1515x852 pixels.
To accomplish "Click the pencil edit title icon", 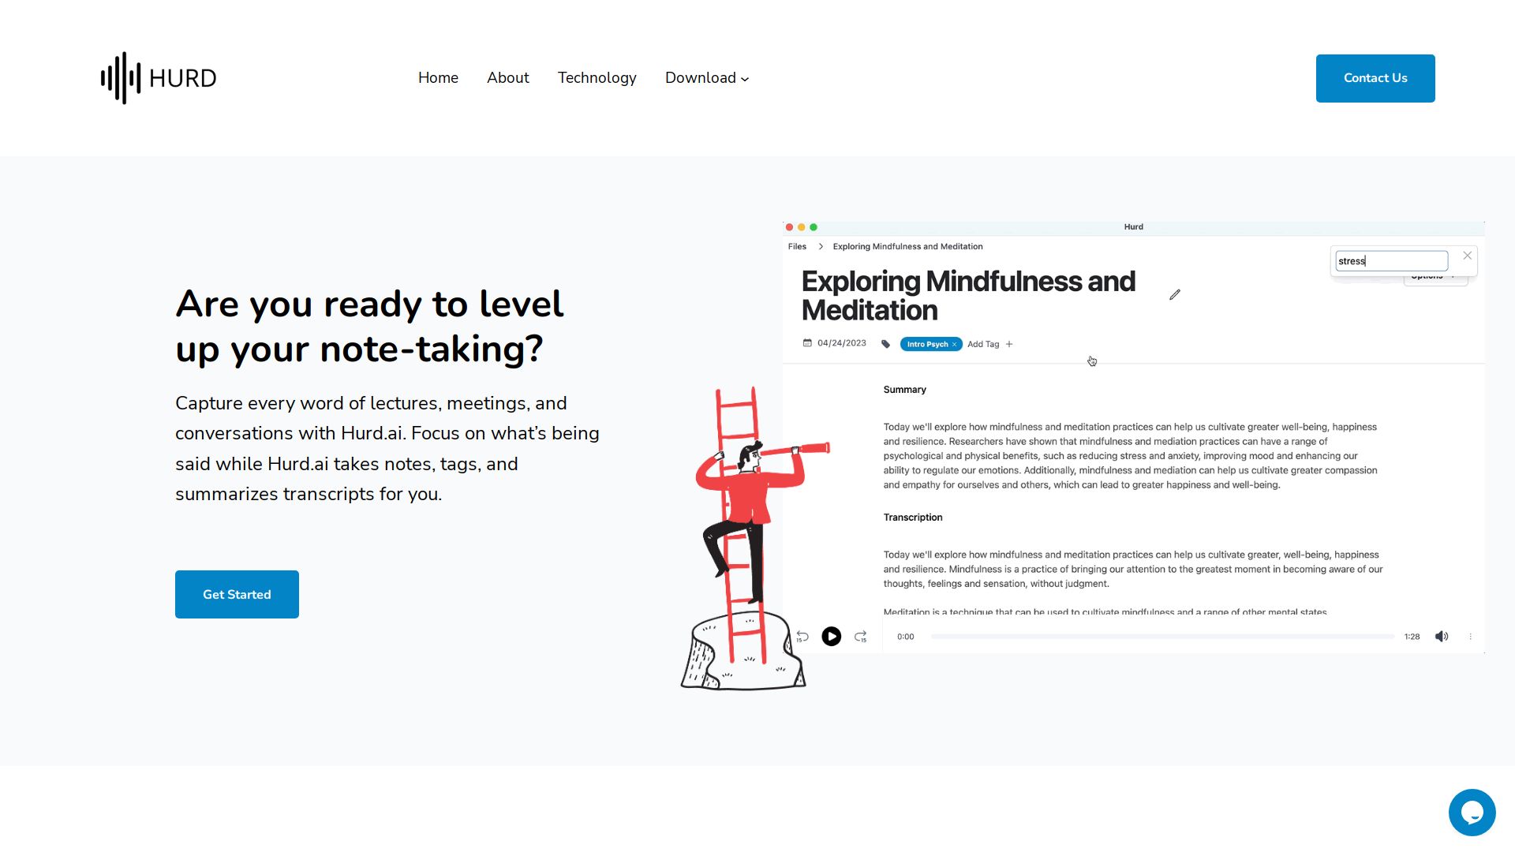I will [x=1175, y=295].
